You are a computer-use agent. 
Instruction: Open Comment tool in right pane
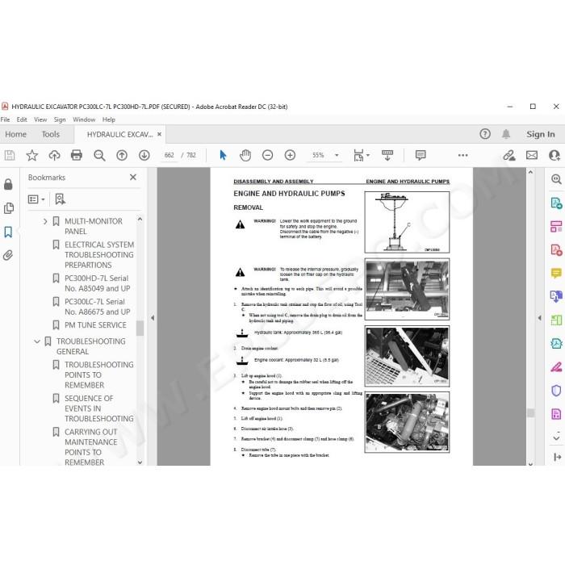[x=556, y=273]
